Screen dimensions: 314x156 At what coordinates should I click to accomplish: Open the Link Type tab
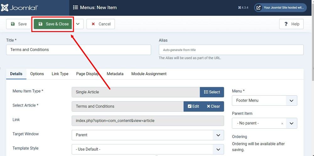[x=60, y=74]
